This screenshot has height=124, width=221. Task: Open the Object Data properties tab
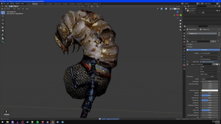coord(184,62)
